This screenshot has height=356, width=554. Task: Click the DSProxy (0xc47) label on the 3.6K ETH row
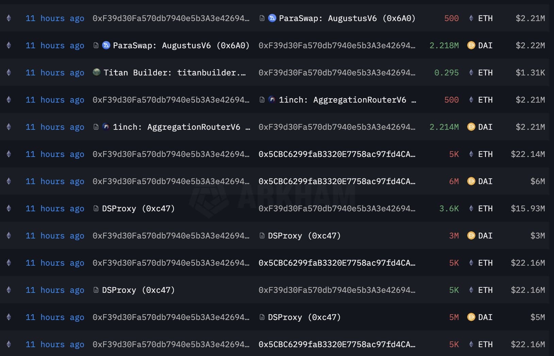click(x=137, y=208)
